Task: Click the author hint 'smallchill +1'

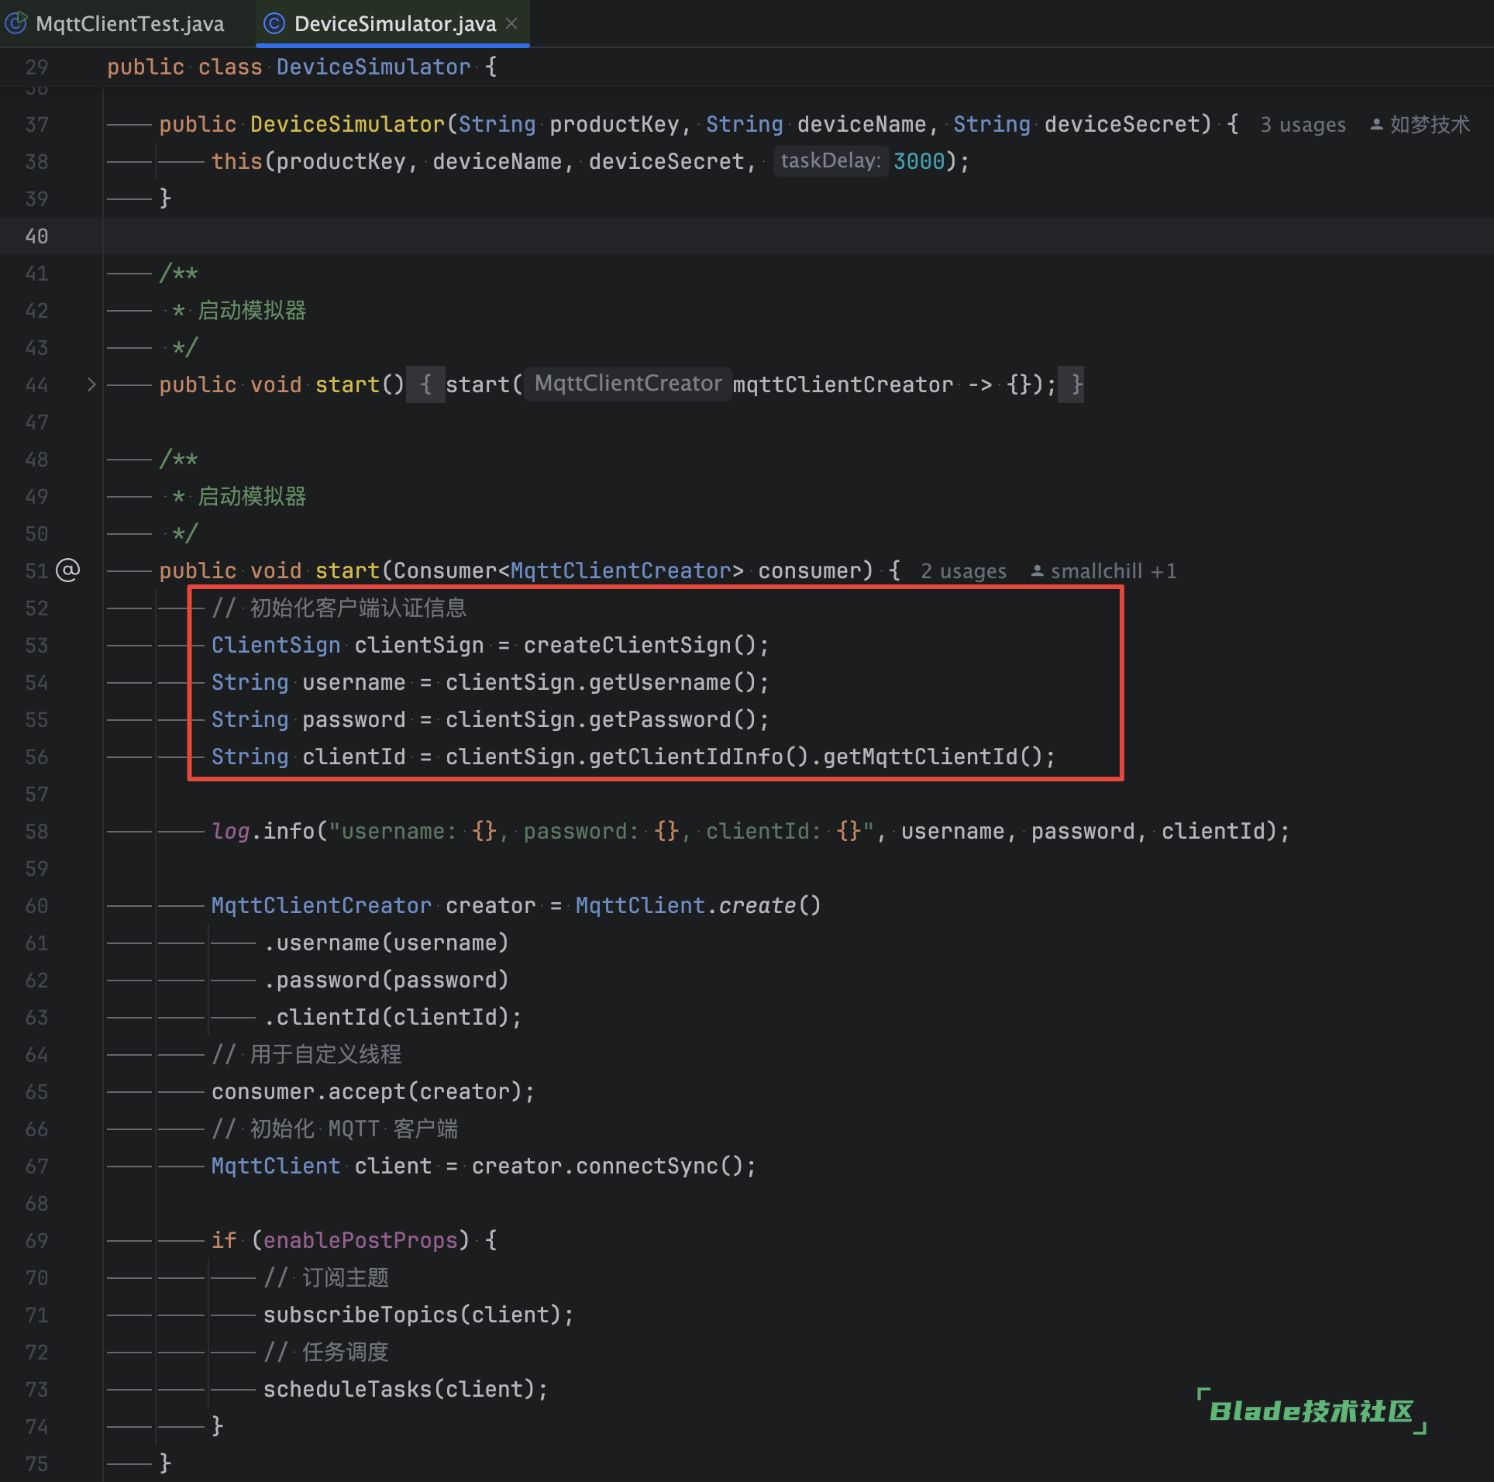Action: [1103, 571]
